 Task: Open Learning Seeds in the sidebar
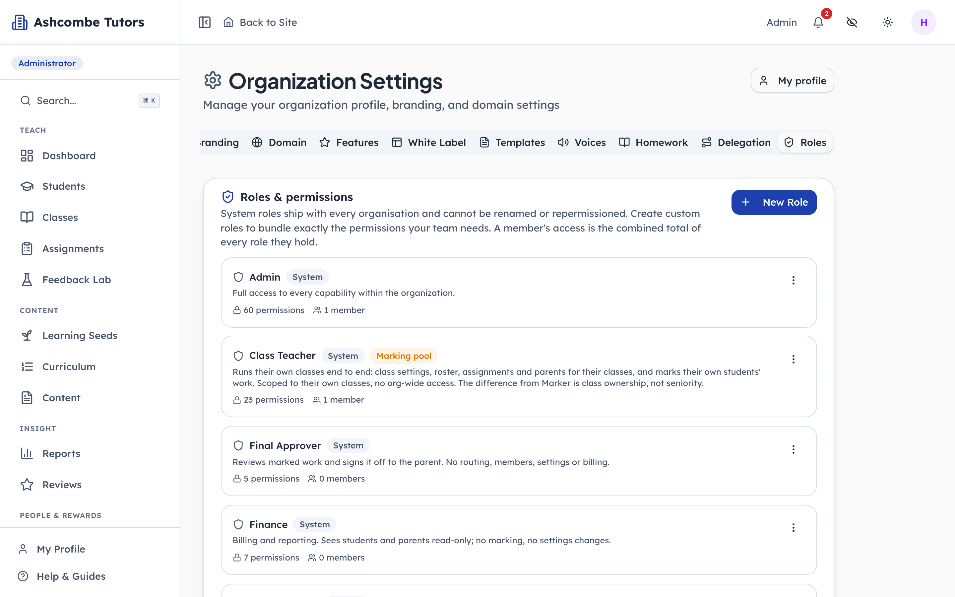pos(90,336)
